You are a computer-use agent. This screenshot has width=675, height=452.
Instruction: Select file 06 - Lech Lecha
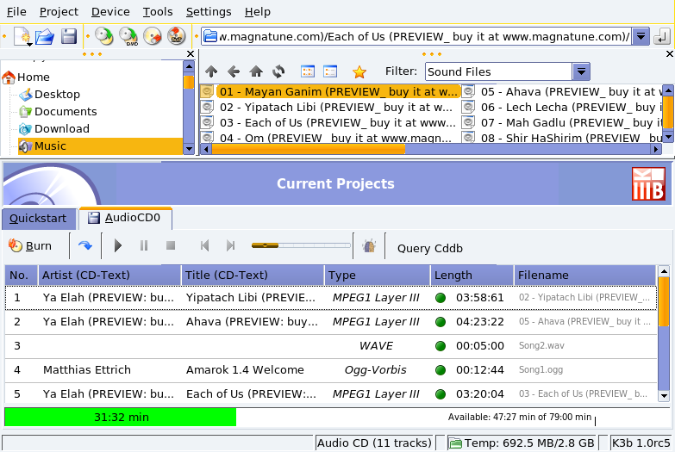click(562, 107)
